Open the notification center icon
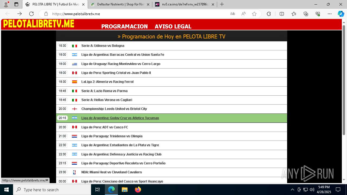The width and height of the screenshot is (347, 195). click(338, 190)
